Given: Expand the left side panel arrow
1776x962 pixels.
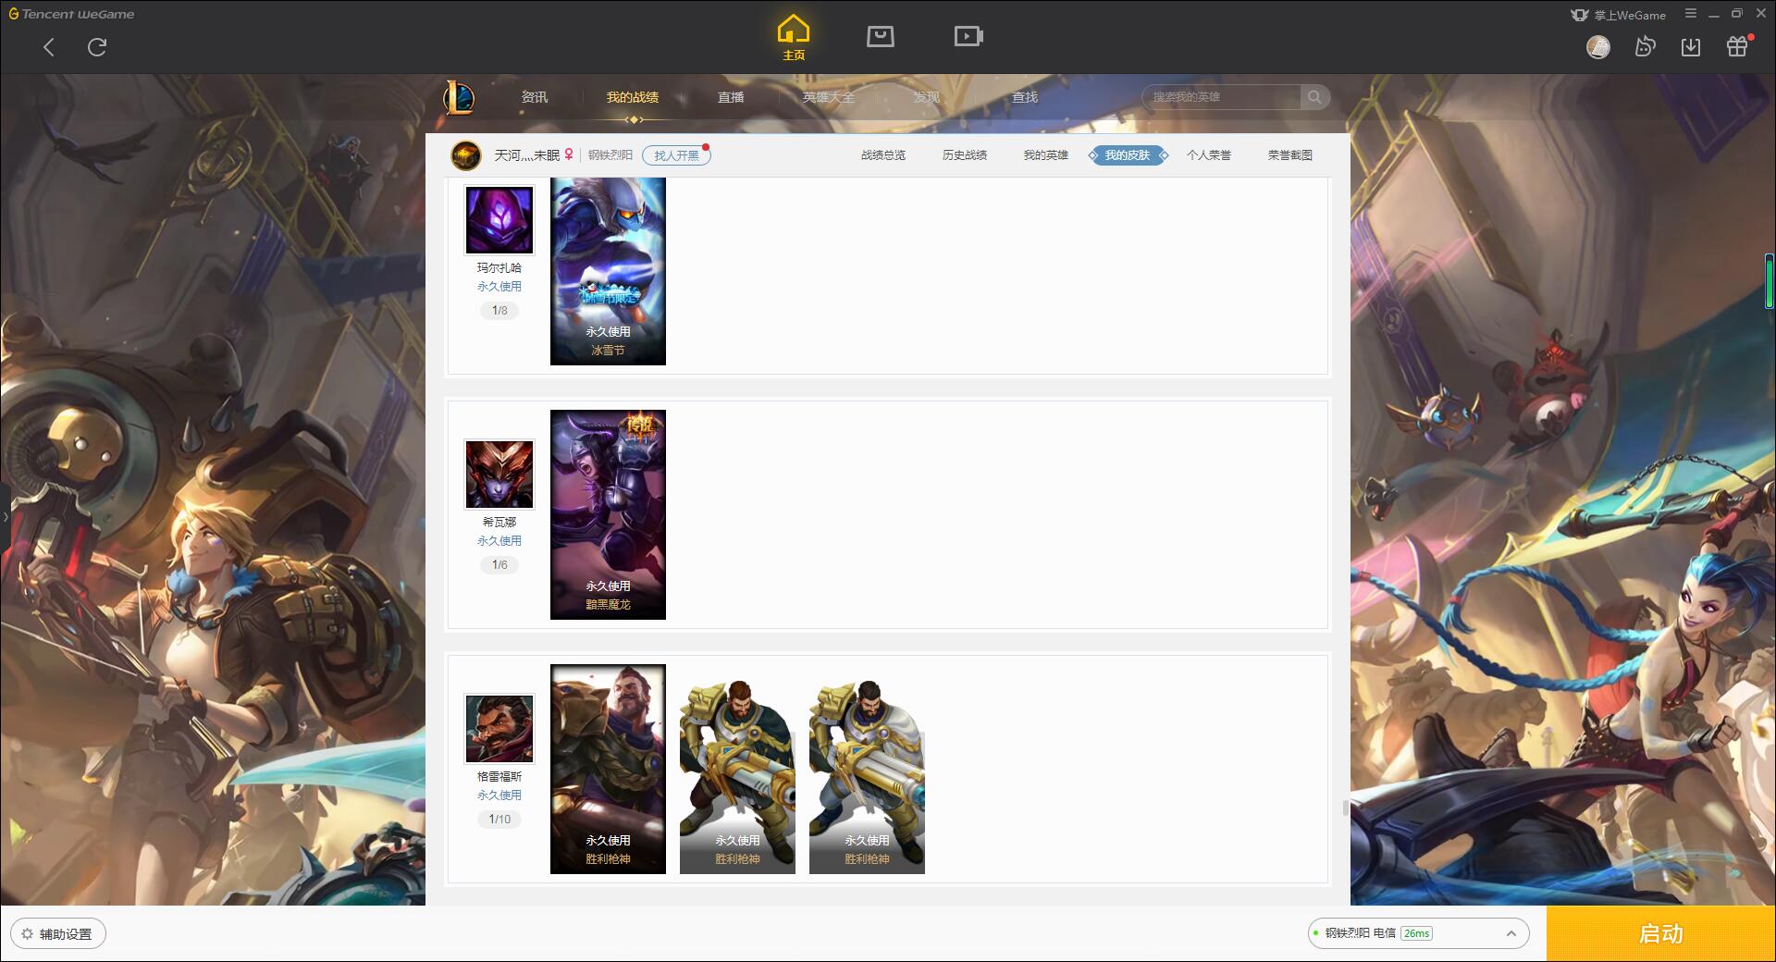Looking at the screenshot, I should [x=5, y=516].
